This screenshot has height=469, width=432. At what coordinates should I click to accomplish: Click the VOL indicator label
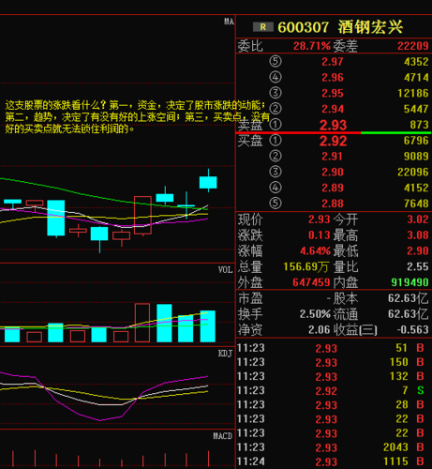pos(226,270)
